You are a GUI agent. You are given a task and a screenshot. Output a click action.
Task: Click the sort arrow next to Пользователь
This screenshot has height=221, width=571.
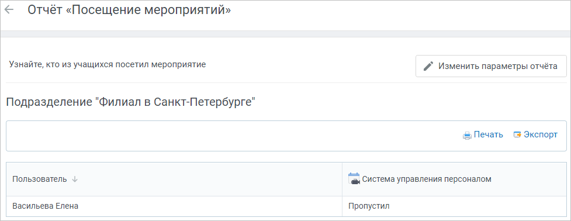pyautogui.click(x=75, y=179)
